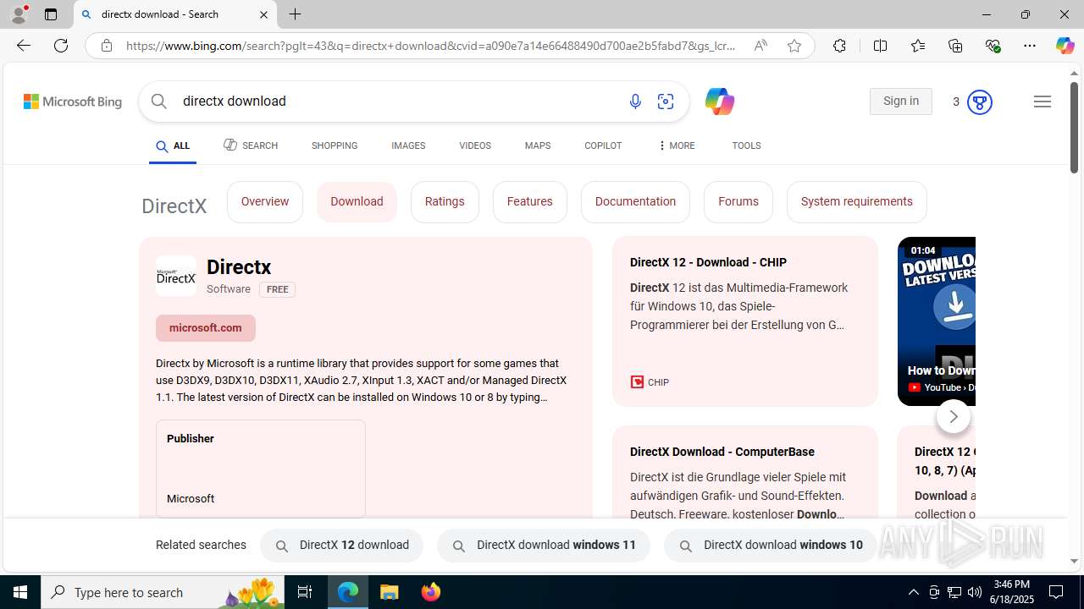Open the notification center icon
Screen dimensions: 1084x609
(x=1057, y=592)
